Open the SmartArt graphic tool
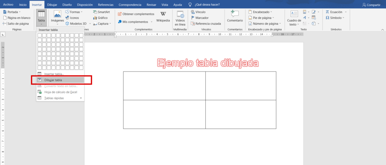386x165 pixels. (x=101, y=12)
